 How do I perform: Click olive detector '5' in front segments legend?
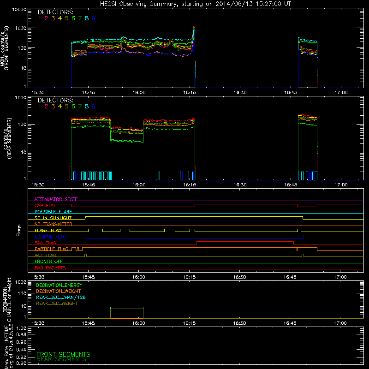66,18
